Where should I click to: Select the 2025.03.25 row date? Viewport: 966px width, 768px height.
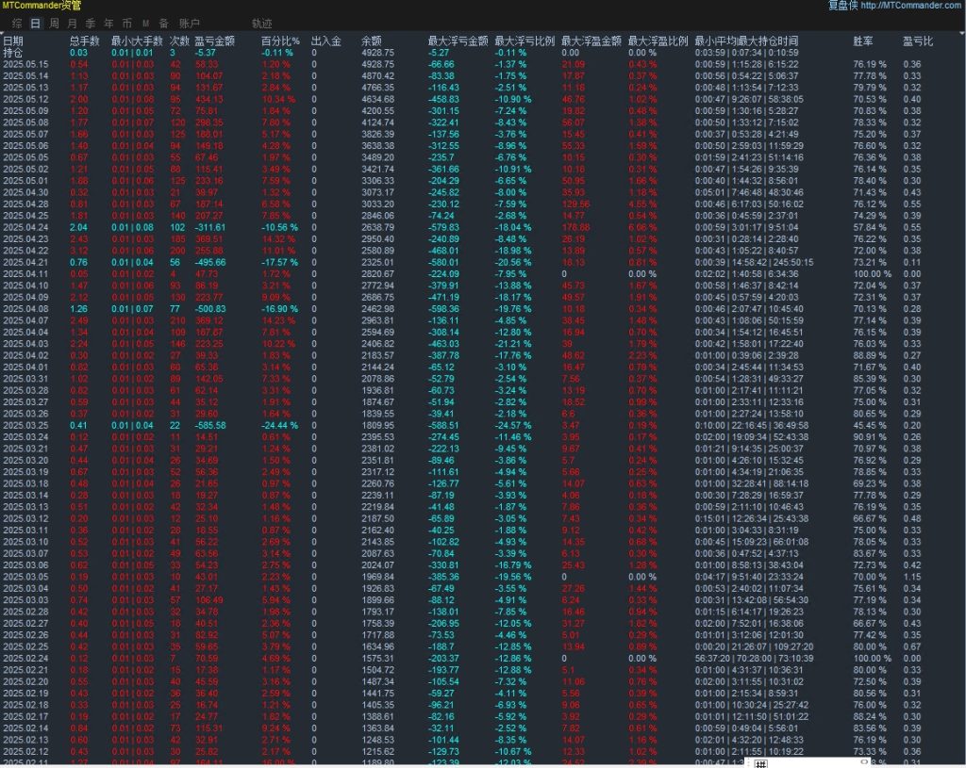coord(25,425)
